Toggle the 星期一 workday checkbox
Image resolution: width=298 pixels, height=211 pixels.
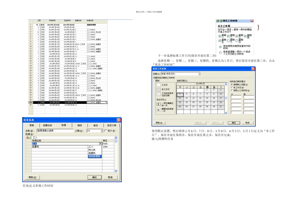[220, 36]
